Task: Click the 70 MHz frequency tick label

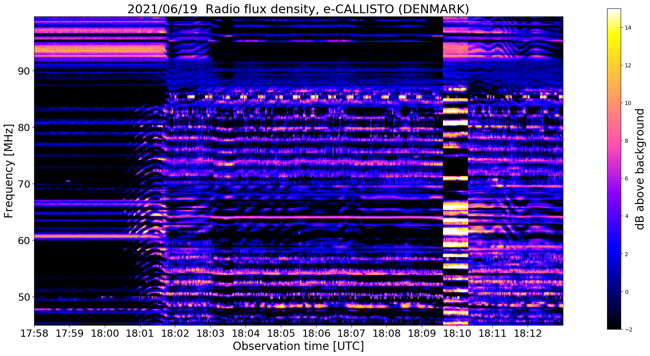Action: (24, 184)
